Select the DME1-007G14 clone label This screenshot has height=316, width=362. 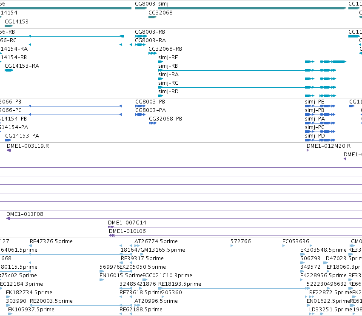click(x=127, y=223)
